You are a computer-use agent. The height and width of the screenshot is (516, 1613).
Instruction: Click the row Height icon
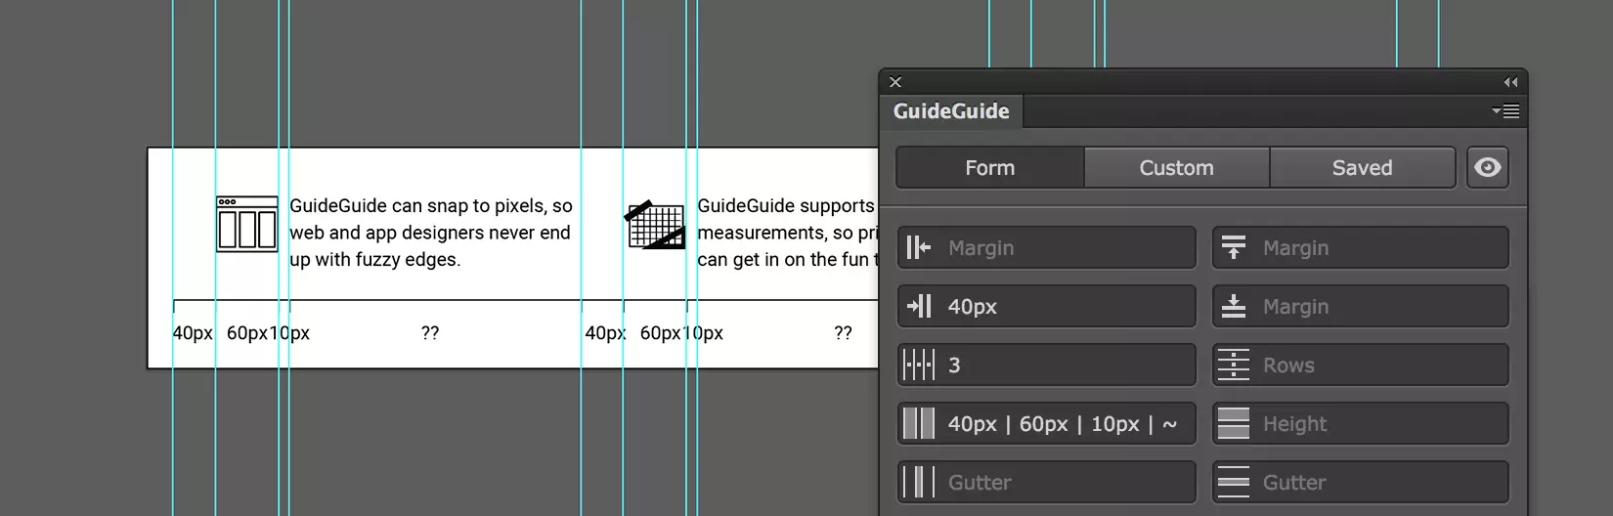[x=1234, y=423]
